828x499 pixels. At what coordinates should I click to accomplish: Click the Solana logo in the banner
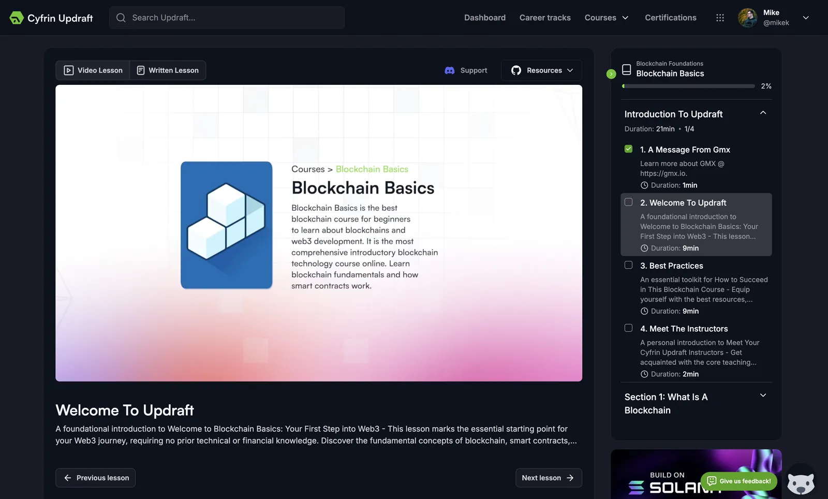coord(636,487)
